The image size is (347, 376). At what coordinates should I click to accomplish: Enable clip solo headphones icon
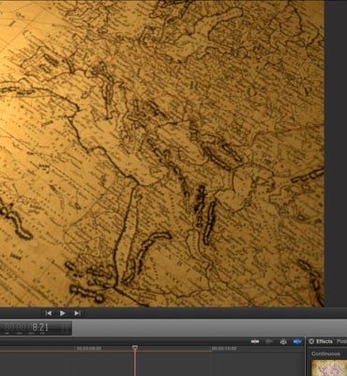tap(283, 341)
